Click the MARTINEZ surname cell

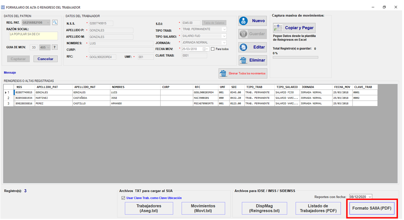coord(54,98)
